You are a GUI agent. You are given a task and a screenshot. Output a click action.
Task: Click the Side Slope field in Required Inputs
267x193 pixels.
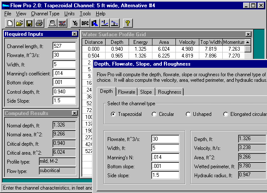(x=64, y=101)
